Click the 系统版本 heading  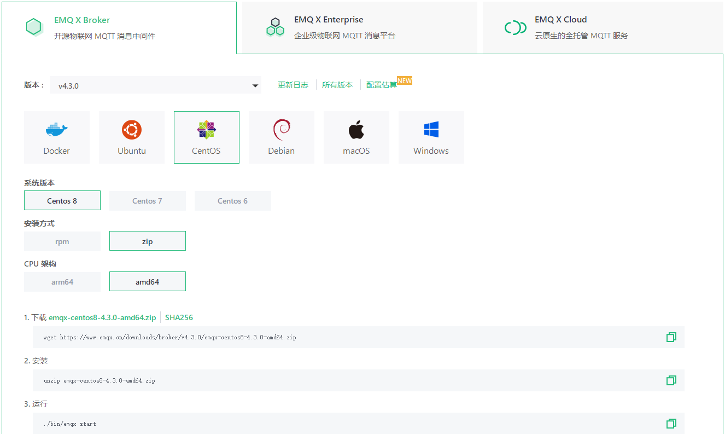(x=39, y=183)
